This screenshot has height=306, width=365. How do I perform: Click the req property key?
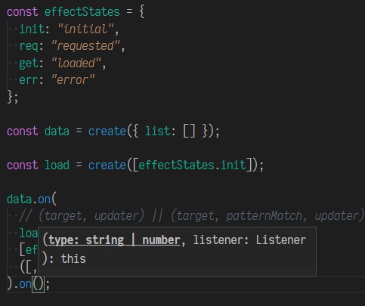point(29,46)
